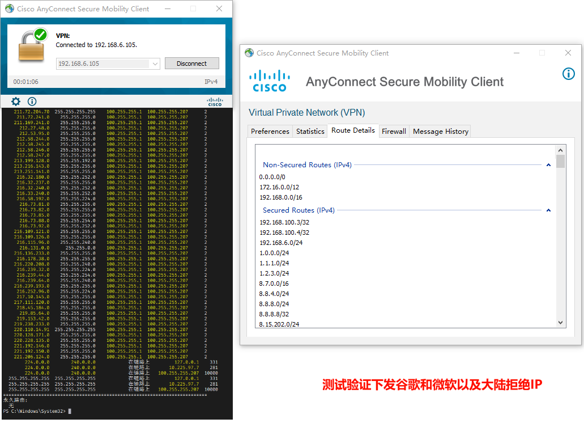
Task: Select secured route 8.7.0.0/16
Action: 274,284
